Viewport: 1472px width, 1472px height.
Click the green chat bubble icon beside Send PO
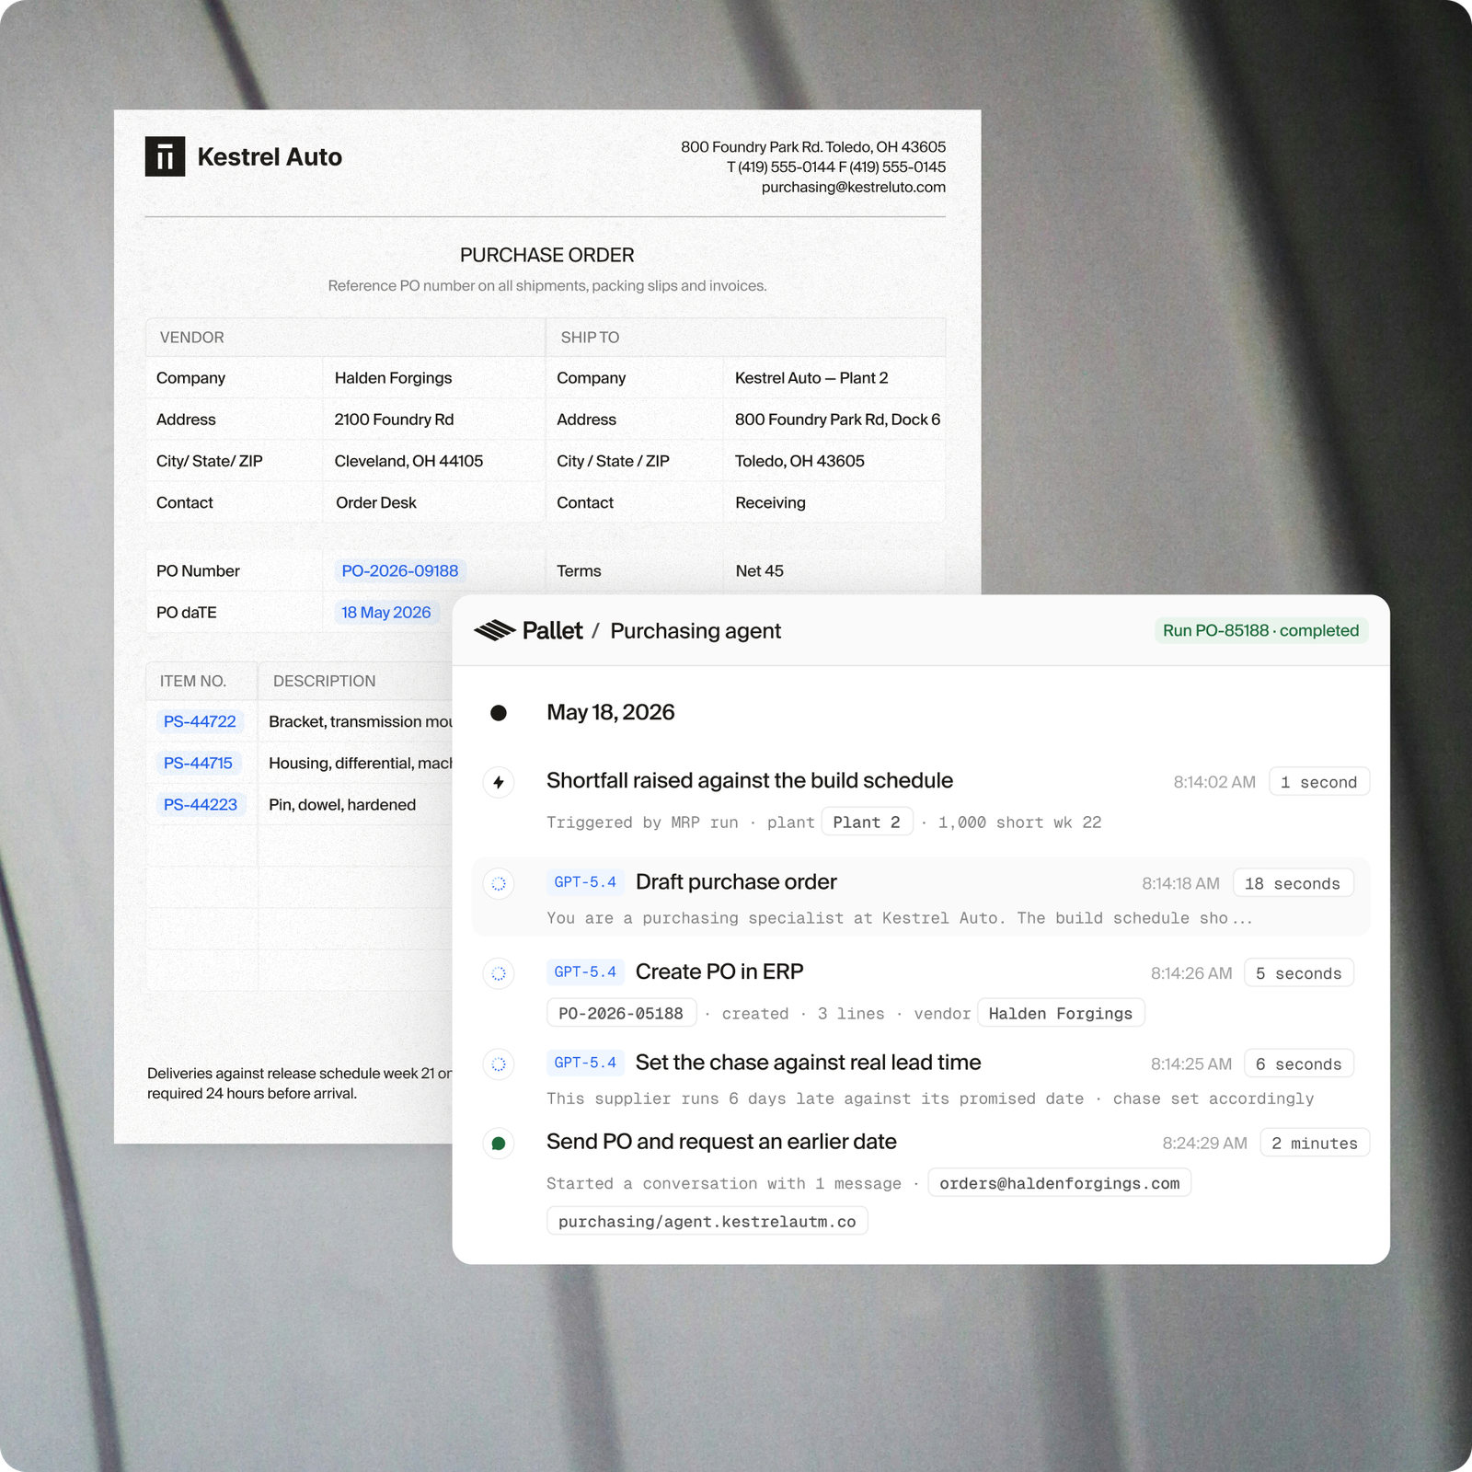(x=499, y=1144)
